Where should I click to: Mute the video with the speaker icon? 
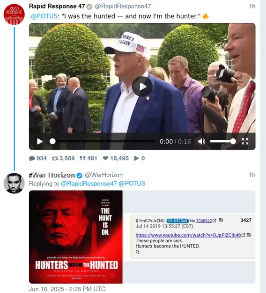(201, 142)
